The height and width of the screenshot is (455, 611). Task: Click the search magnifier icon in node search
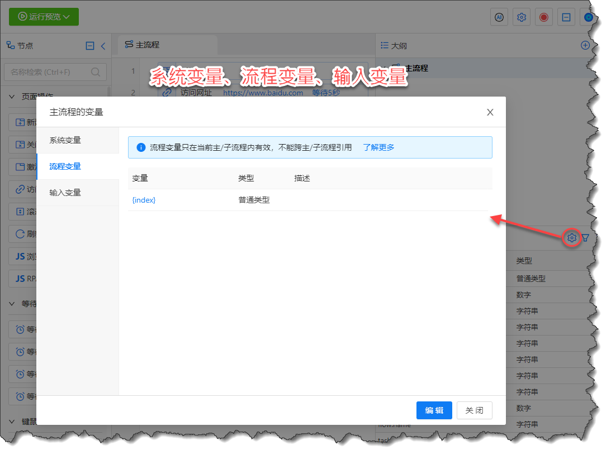coord(96,72)
